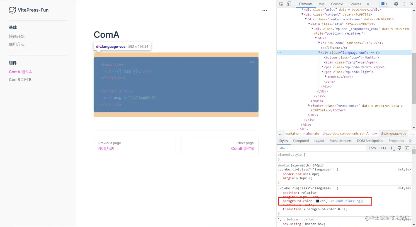The height and width of the screenshot is (227, 416).
Task: Expand border-radius shorthand property arrow
Action: coord(310,174)
